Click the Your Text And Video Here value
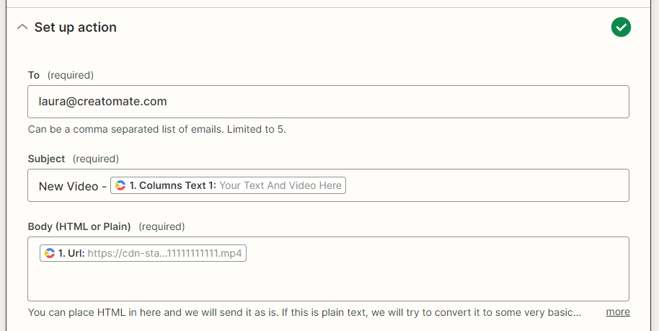This screenshot has height=331, width=659. tap(280, 185)
